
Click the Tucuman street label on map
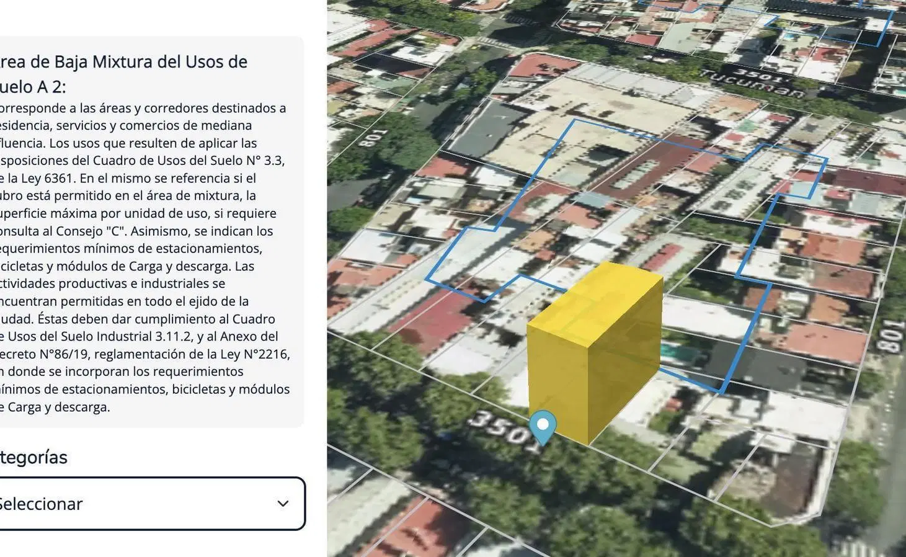(x=752, y=85)
